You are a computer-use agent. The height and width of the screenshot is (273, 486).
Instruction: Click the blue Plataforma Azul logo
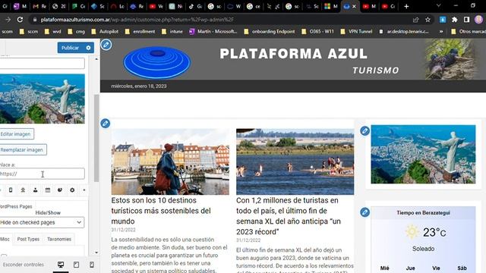click(x=157, y=62)
